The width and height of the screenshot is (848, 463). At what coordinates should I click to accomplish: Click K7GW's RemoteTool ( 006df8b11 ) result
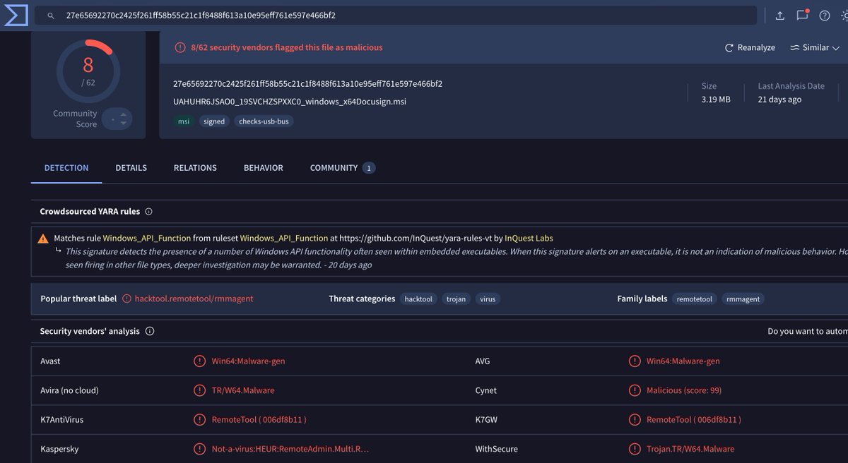click(694, 420)
